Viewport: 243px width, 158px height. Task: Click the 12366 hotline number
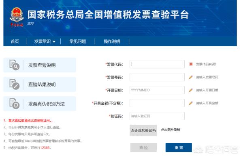[45, 147]
